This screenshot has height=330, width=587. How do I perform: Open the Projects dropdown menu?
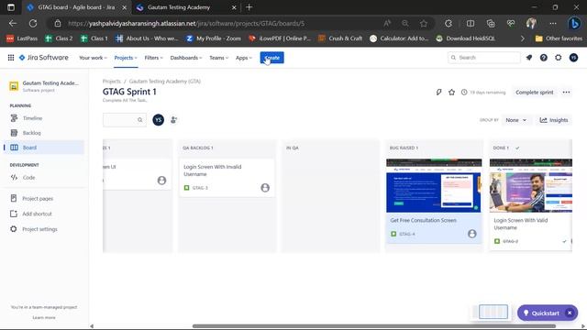click(x=126, y=58)
